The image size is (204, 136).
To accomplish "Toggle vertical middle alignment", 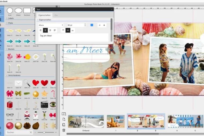I will pos(68,30).
